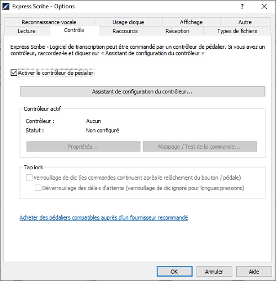Open the Types de fichiers tab
This screenshot has height=281, width=276.
point(237,31)
